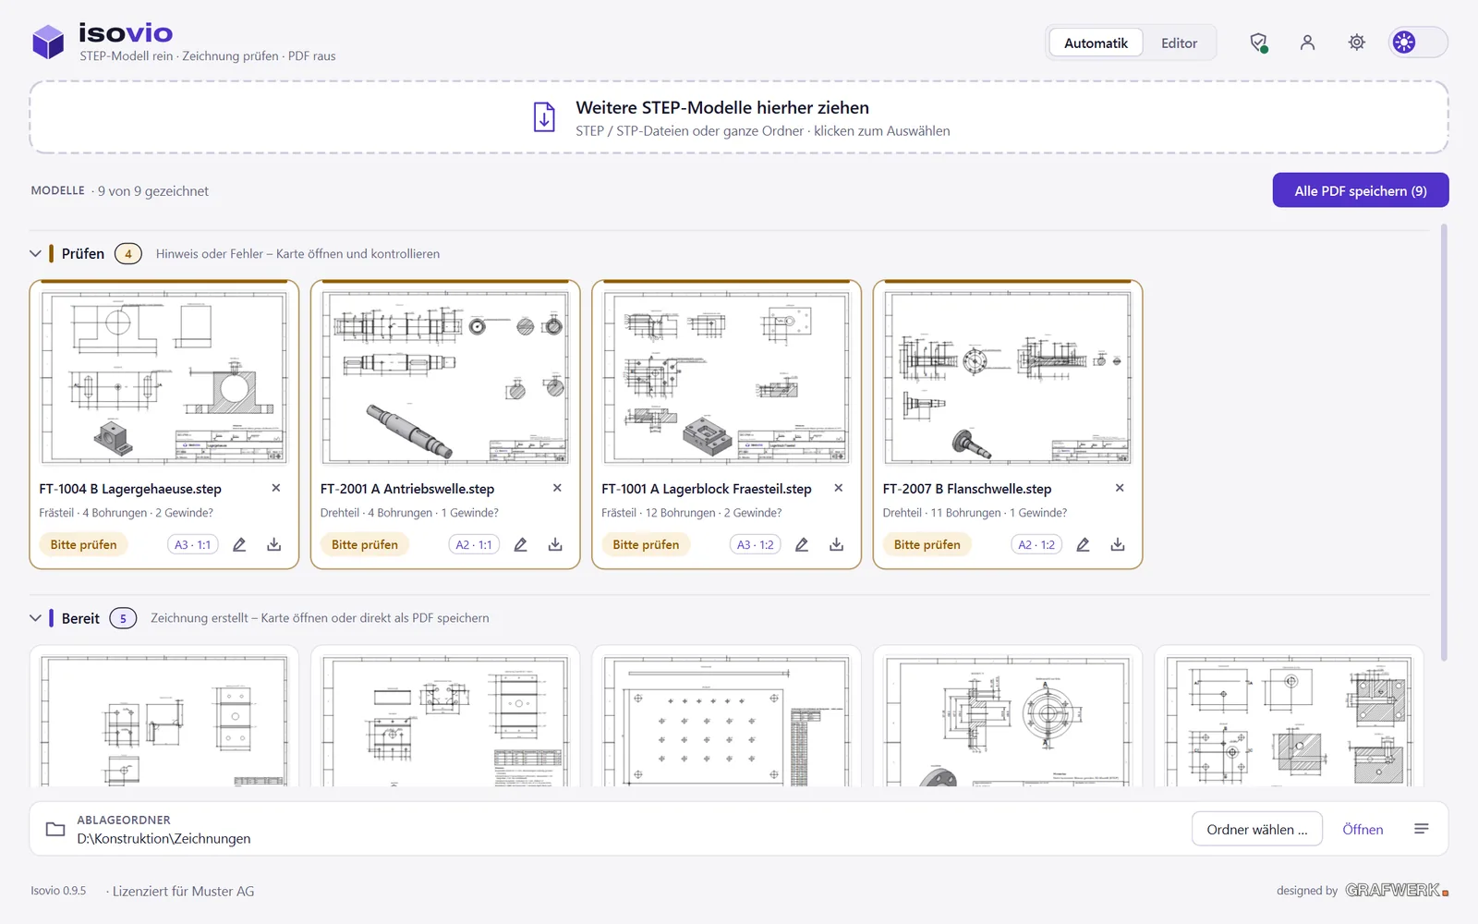Viewport: 1478px width, 924px height.
Task: Remove FT-1004 B Lagergehaeuse.step card
Action: coord(276,488)
